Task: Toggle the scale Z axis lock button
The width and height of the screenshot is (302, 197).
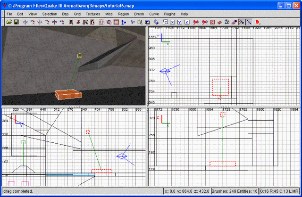Action: 187,22
